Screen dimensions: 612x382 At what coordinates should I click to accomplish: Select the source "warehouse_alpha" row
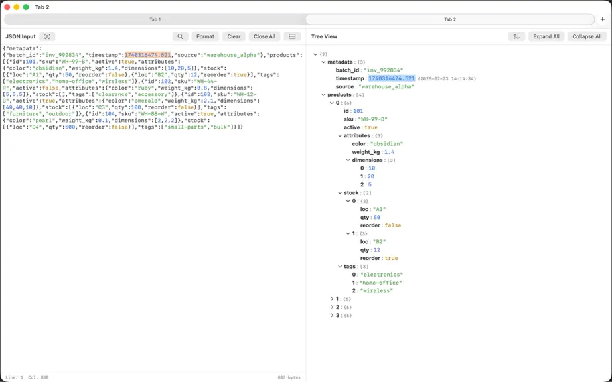point(375,86)
